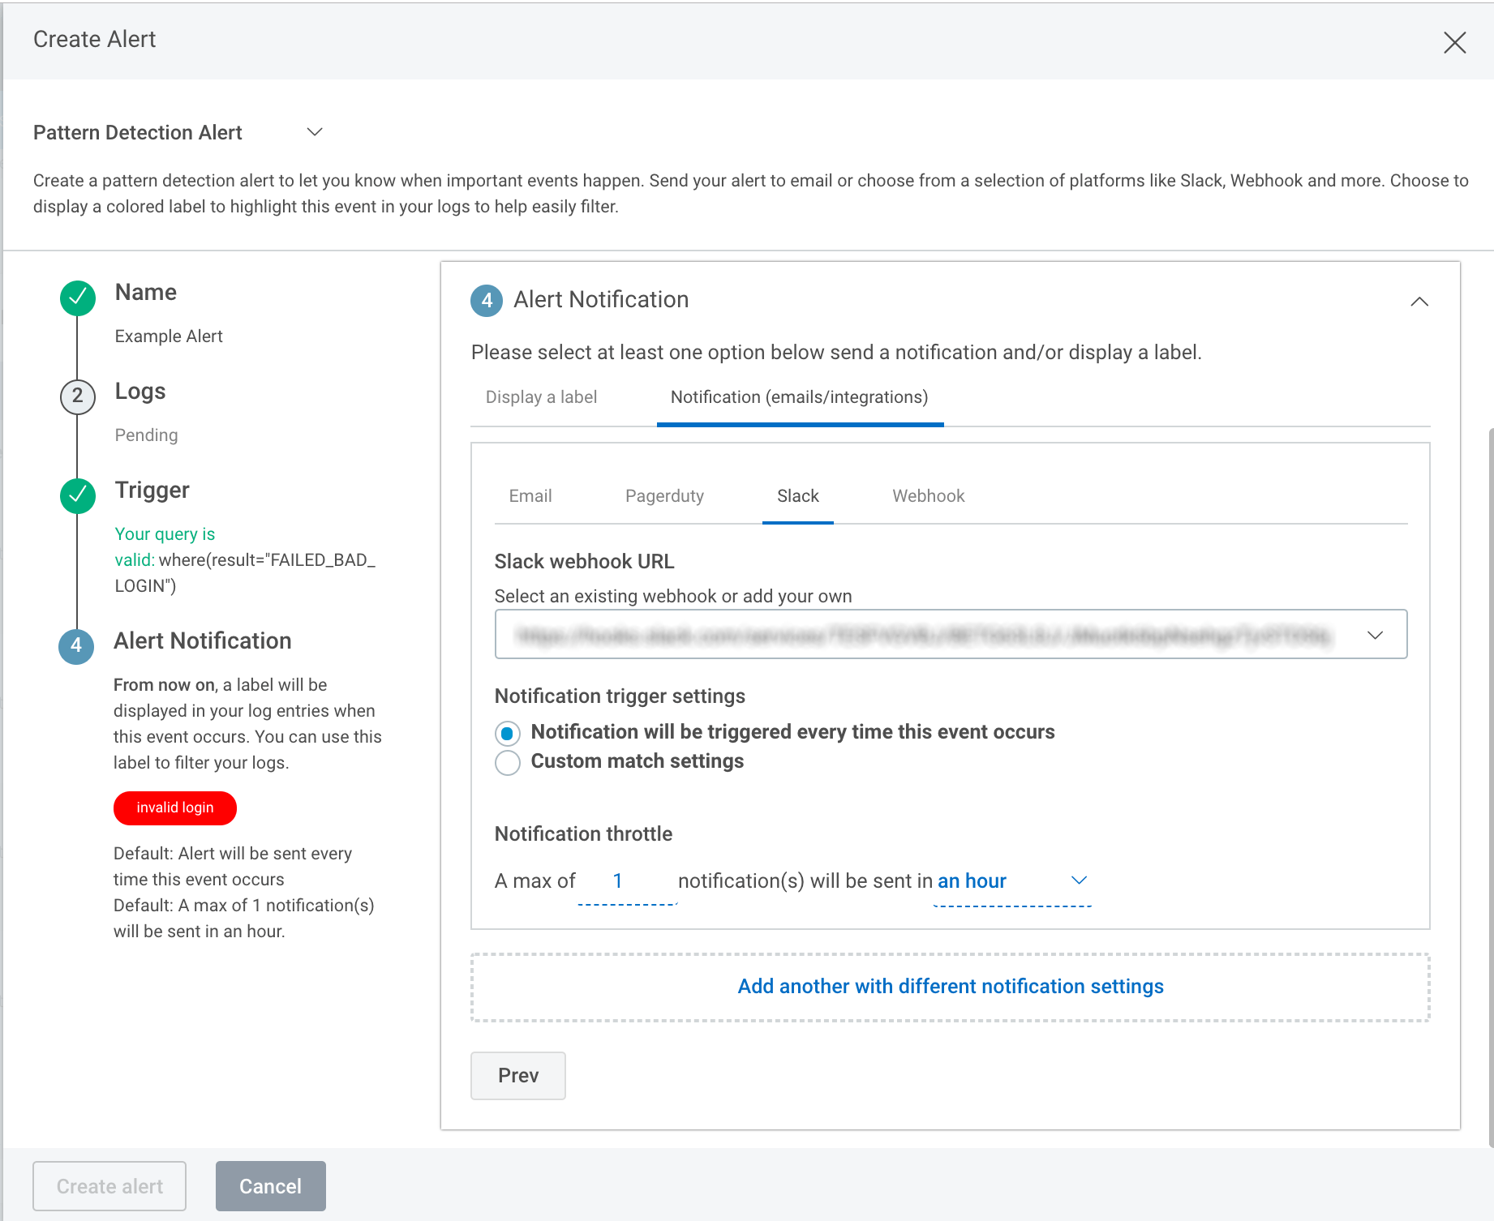Close the Create Alert dialog
Image resolution: width=1494 pixels, height=1221 pixels.
tap(1455, 42)
